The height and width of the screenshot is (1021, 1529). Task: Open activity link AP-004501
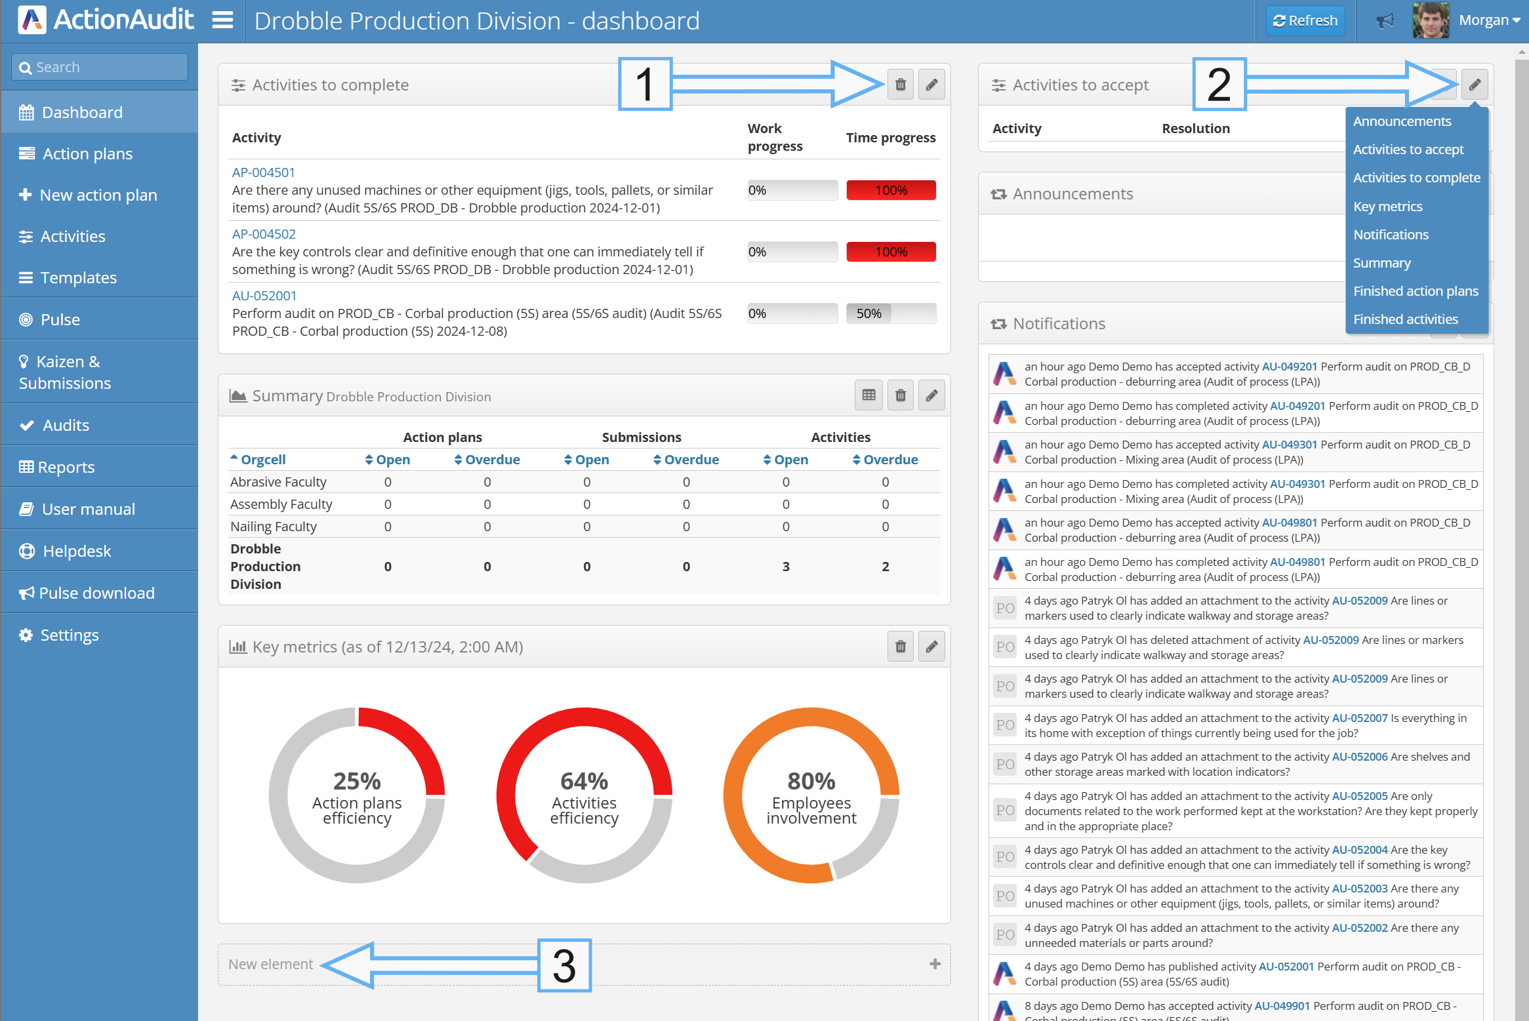(264, 172)
